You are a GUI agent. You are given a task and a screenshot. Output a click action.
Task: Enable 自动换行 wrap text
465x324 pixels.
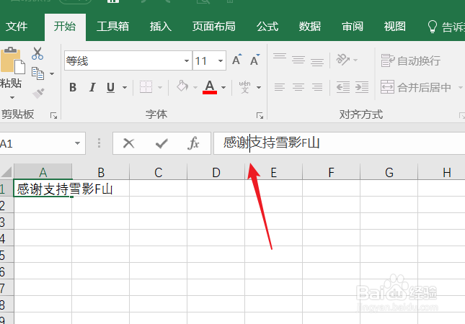410,60
